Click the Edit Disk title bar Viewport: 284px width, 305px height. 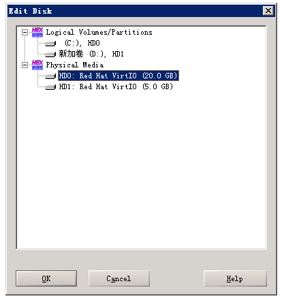[x=135, y=11]
